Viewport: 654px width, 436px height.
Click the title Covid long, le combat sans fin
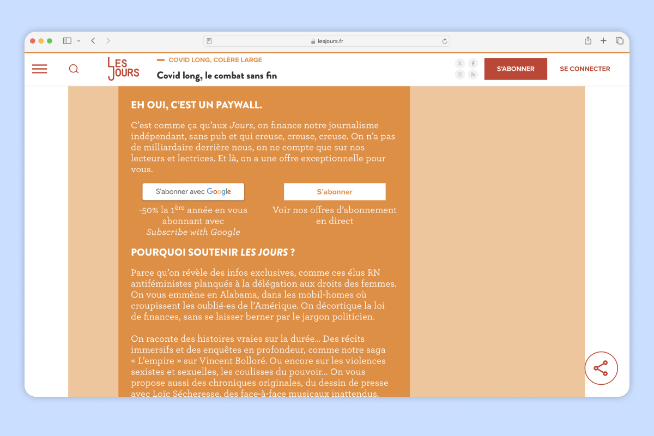[217, 76]
